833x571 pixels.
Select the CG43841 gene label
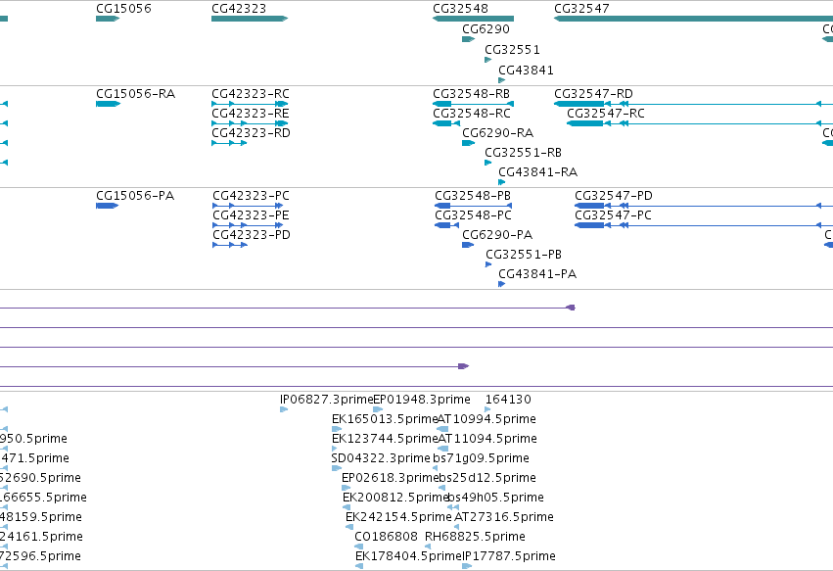[x=526, y=71]
